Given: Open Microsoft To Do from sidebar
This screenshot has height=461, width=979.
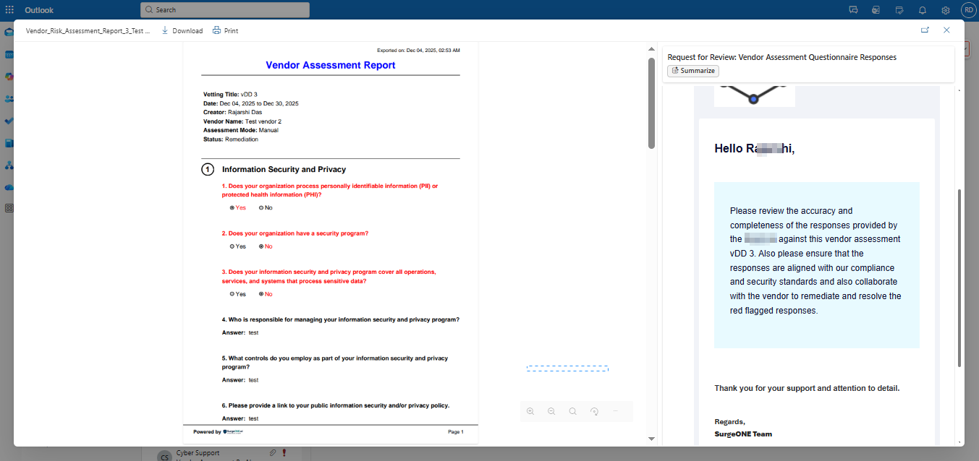Looking at the screenshot, I should pos(9,121).
